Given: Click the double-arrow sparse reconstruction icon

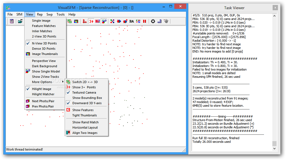Looking at the screenshot, I should point(119,21).
